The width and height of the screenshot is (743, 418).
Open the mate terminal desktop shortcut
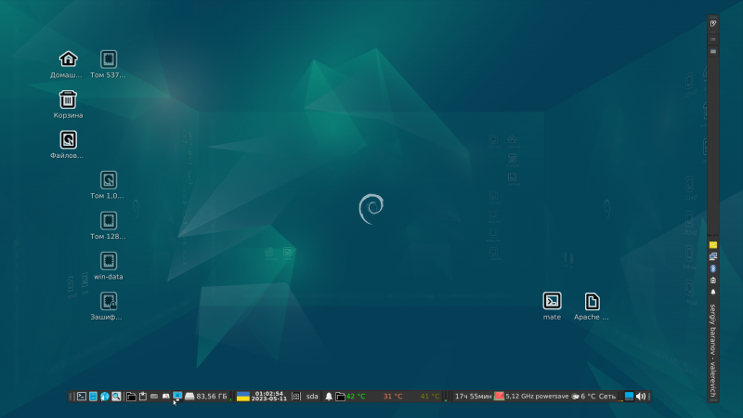tap(552, 301)
